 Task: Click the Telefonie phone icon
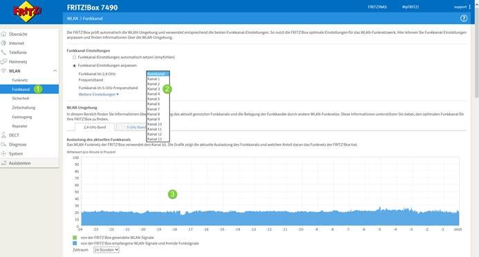[x=3, y=53]
